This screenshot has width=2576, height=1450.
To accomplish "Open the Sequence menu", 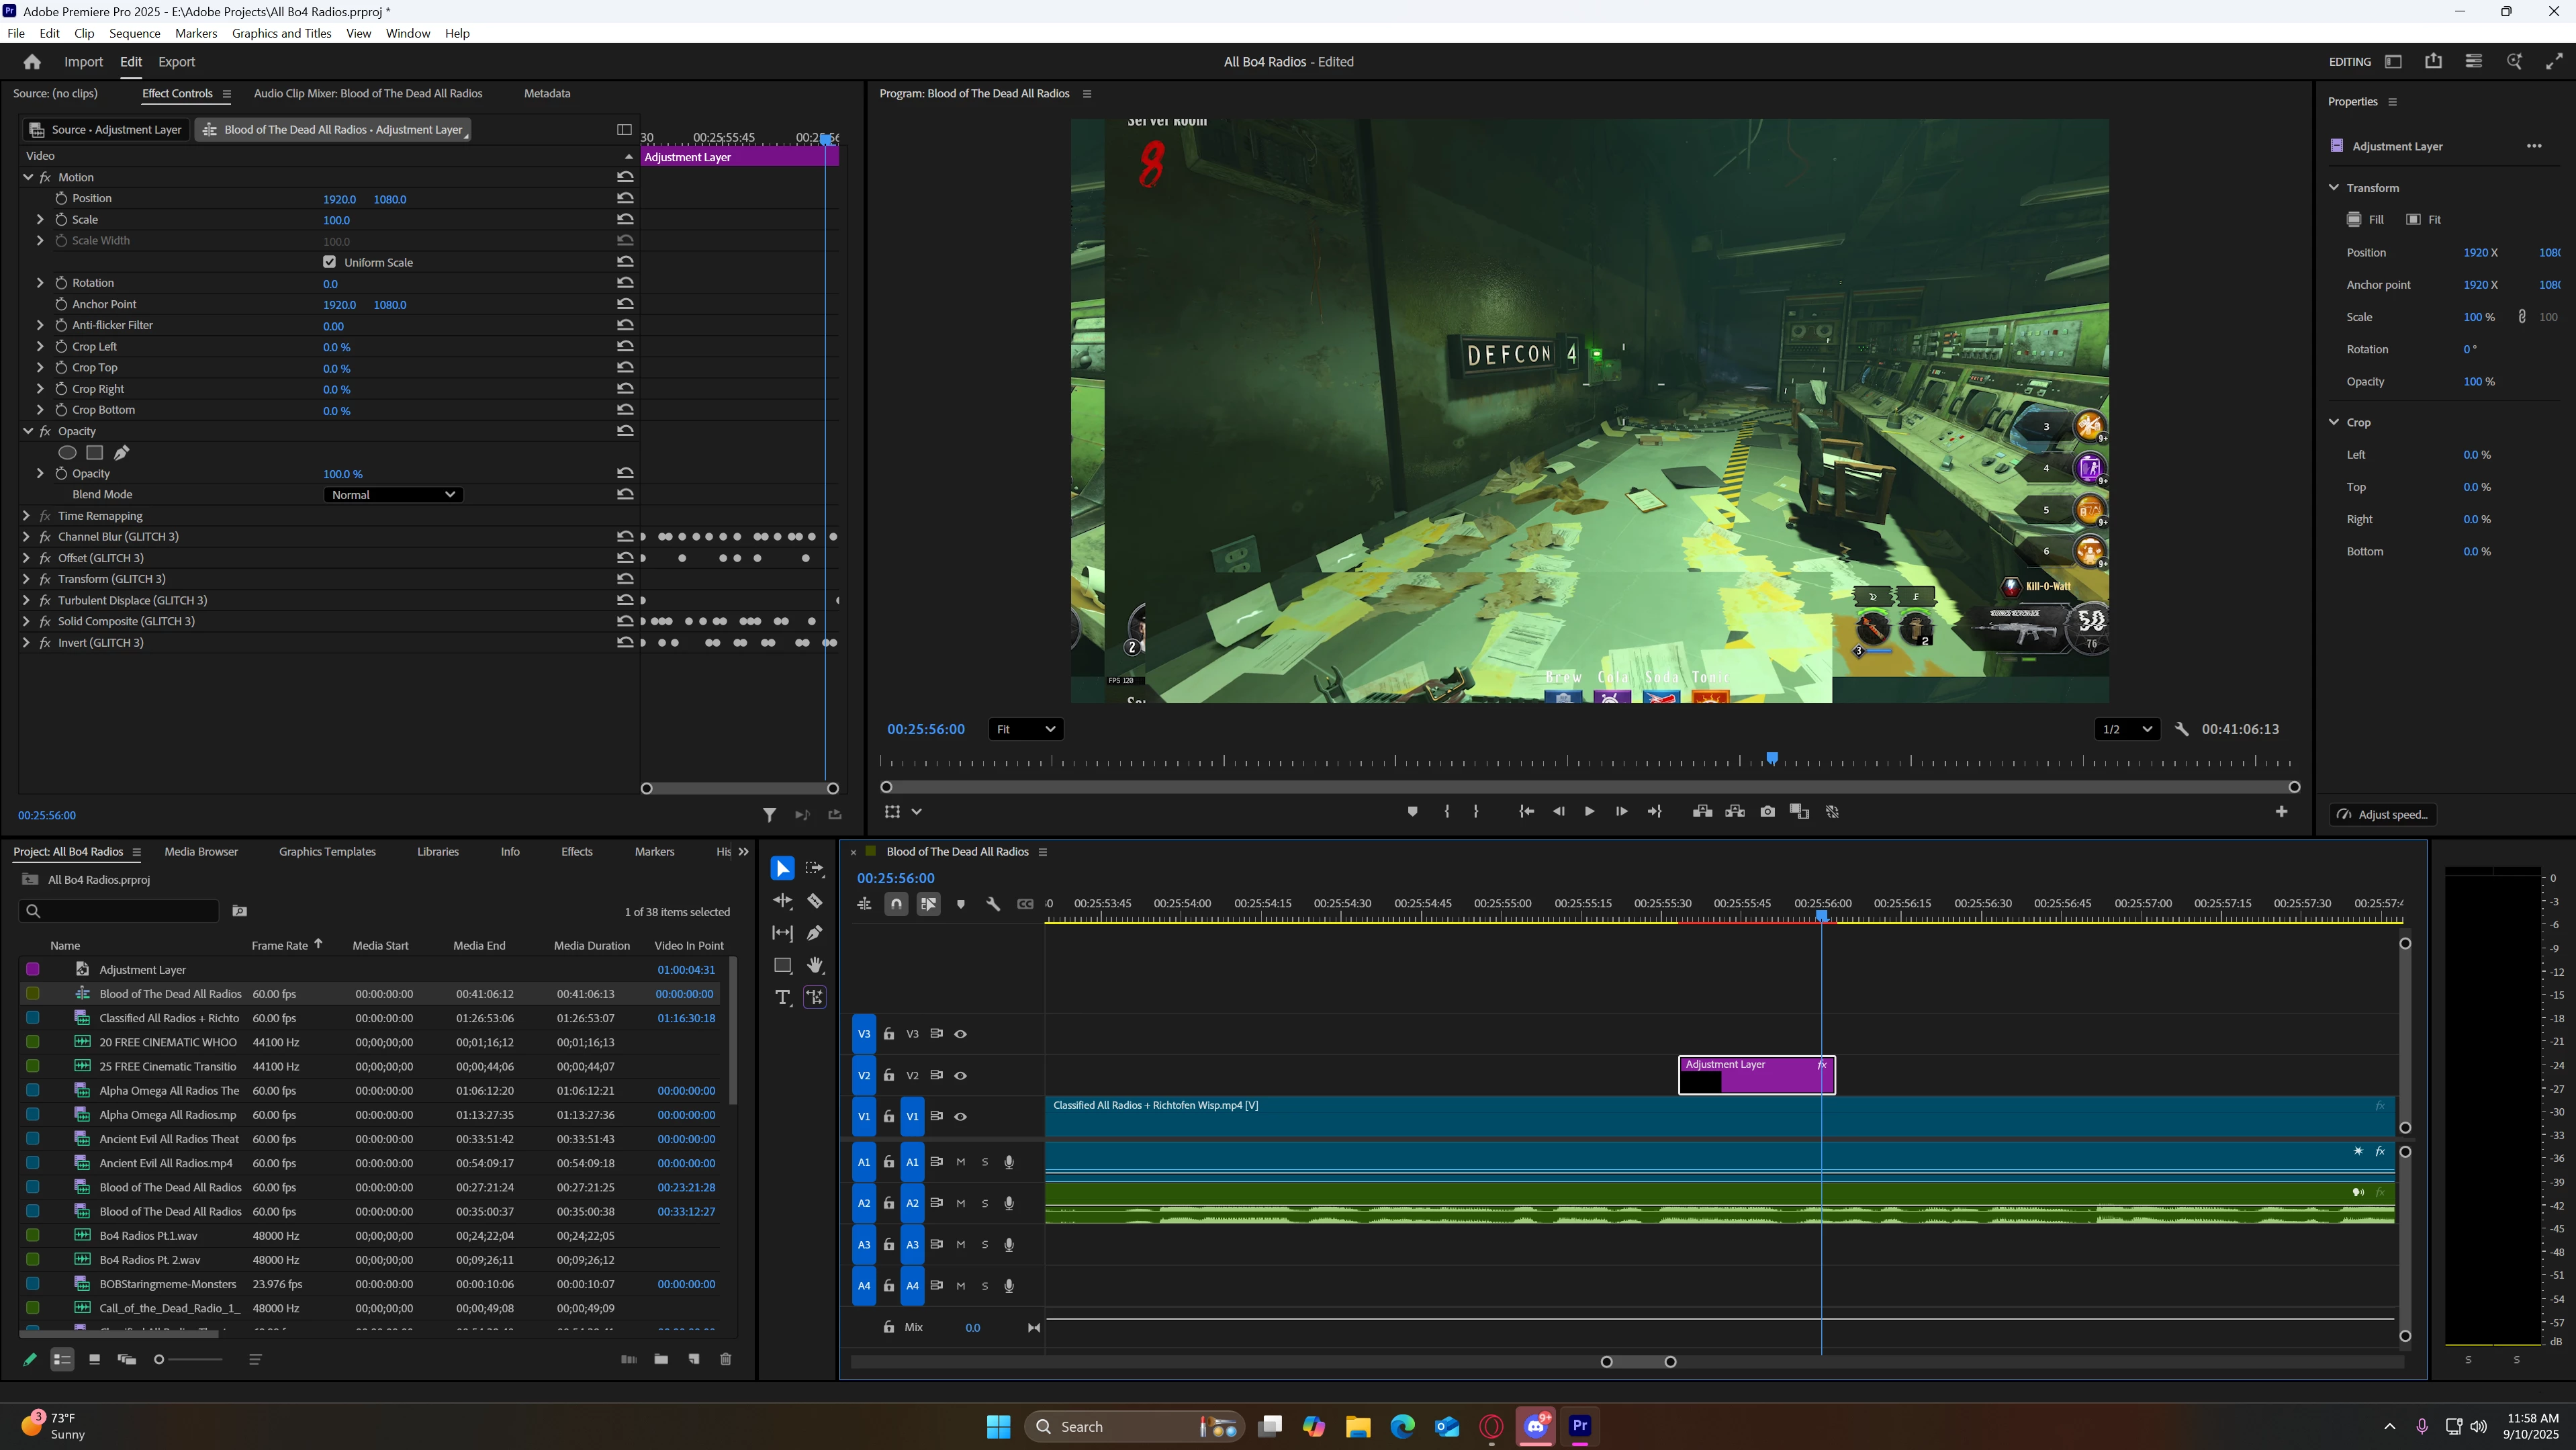I will tap(134, 33).
